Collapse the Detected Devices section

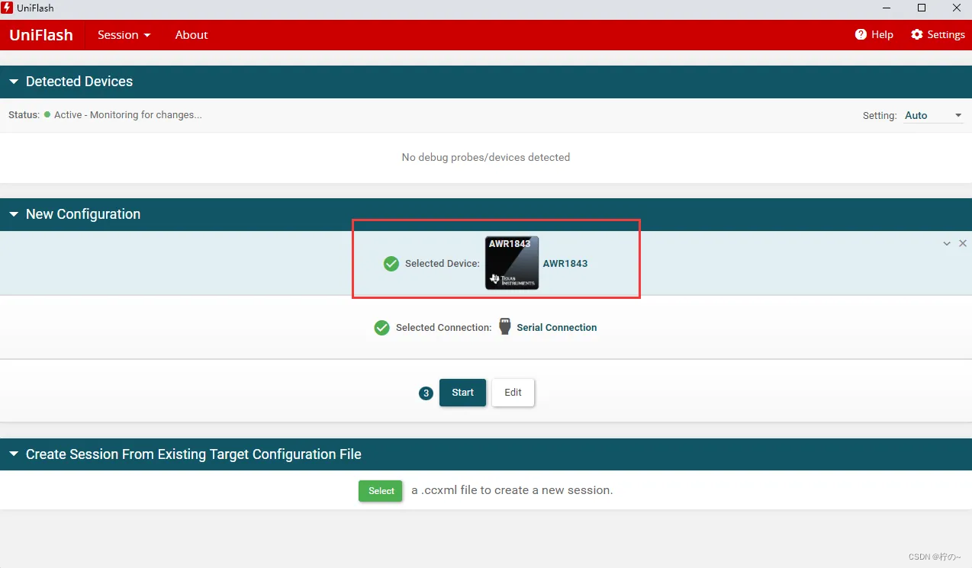14,82
